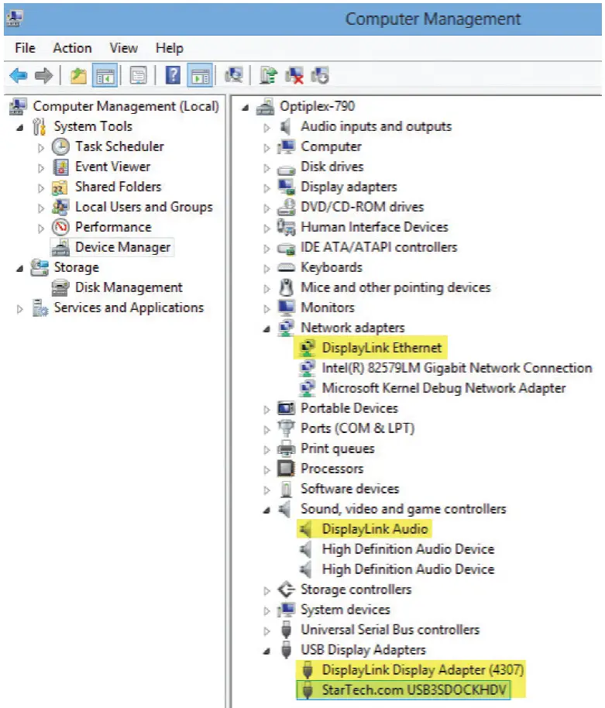This screenshot has width=605, height=708.
Task: Collapse the Optiplex-790 root node
Action: pos(245,108)
